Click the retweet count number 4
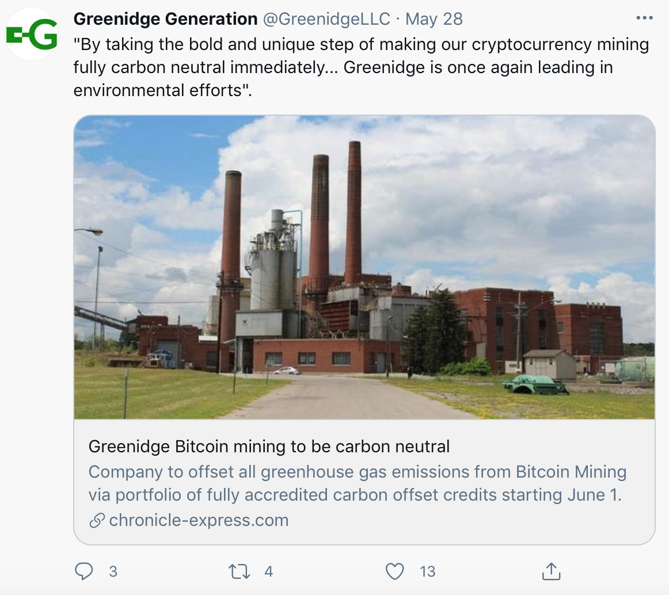Viewport: 669px width, 595px height. coord(268,571)
